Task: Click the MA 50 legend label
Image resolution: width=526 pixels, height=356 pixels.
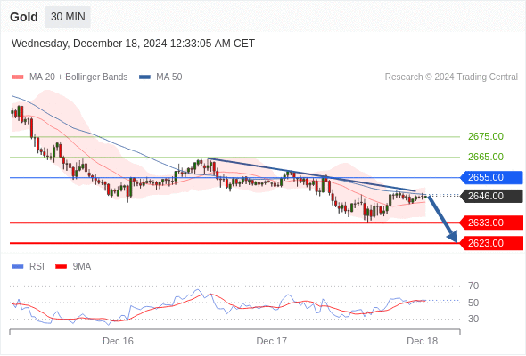Action: pyautogui.click(x=169, y=77)
